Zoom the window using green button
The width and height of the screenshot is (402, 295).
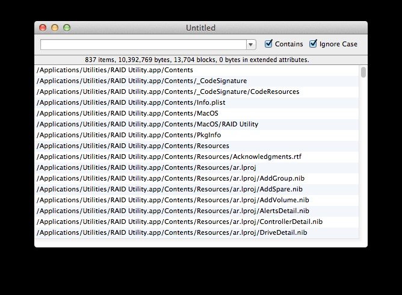(67, 28)
